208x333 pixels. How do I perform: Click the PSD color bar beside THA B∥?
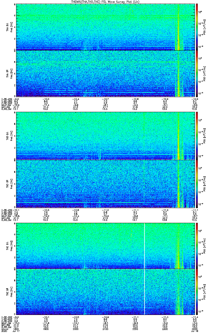[x=197, y=73]
